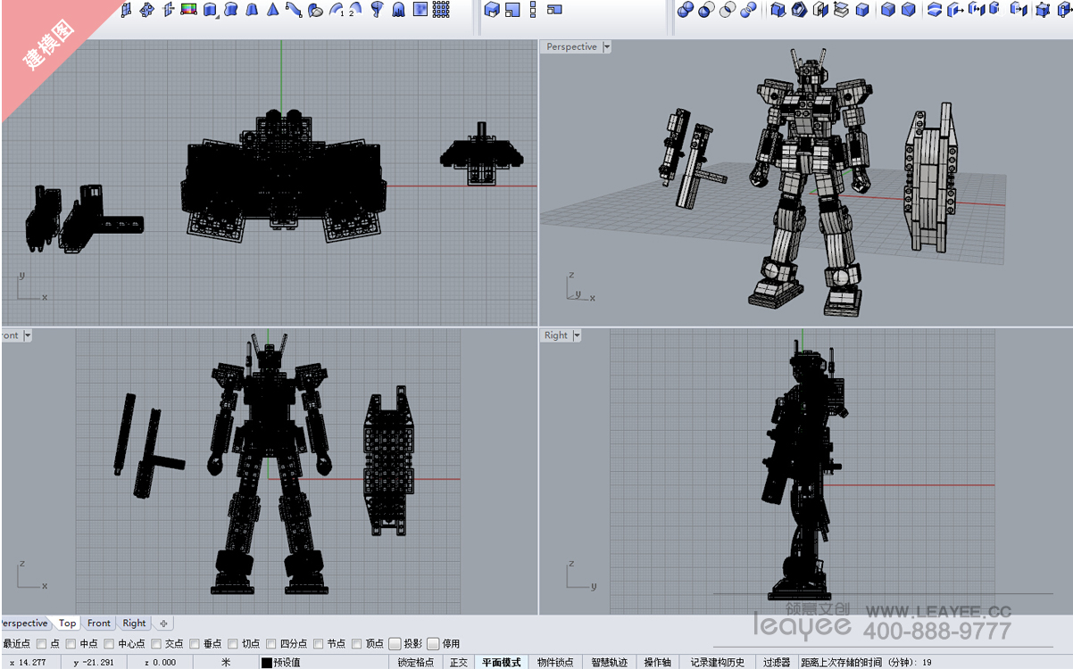
Task: Switch to the Top viewport tab
Action: (x=68, y=624)
